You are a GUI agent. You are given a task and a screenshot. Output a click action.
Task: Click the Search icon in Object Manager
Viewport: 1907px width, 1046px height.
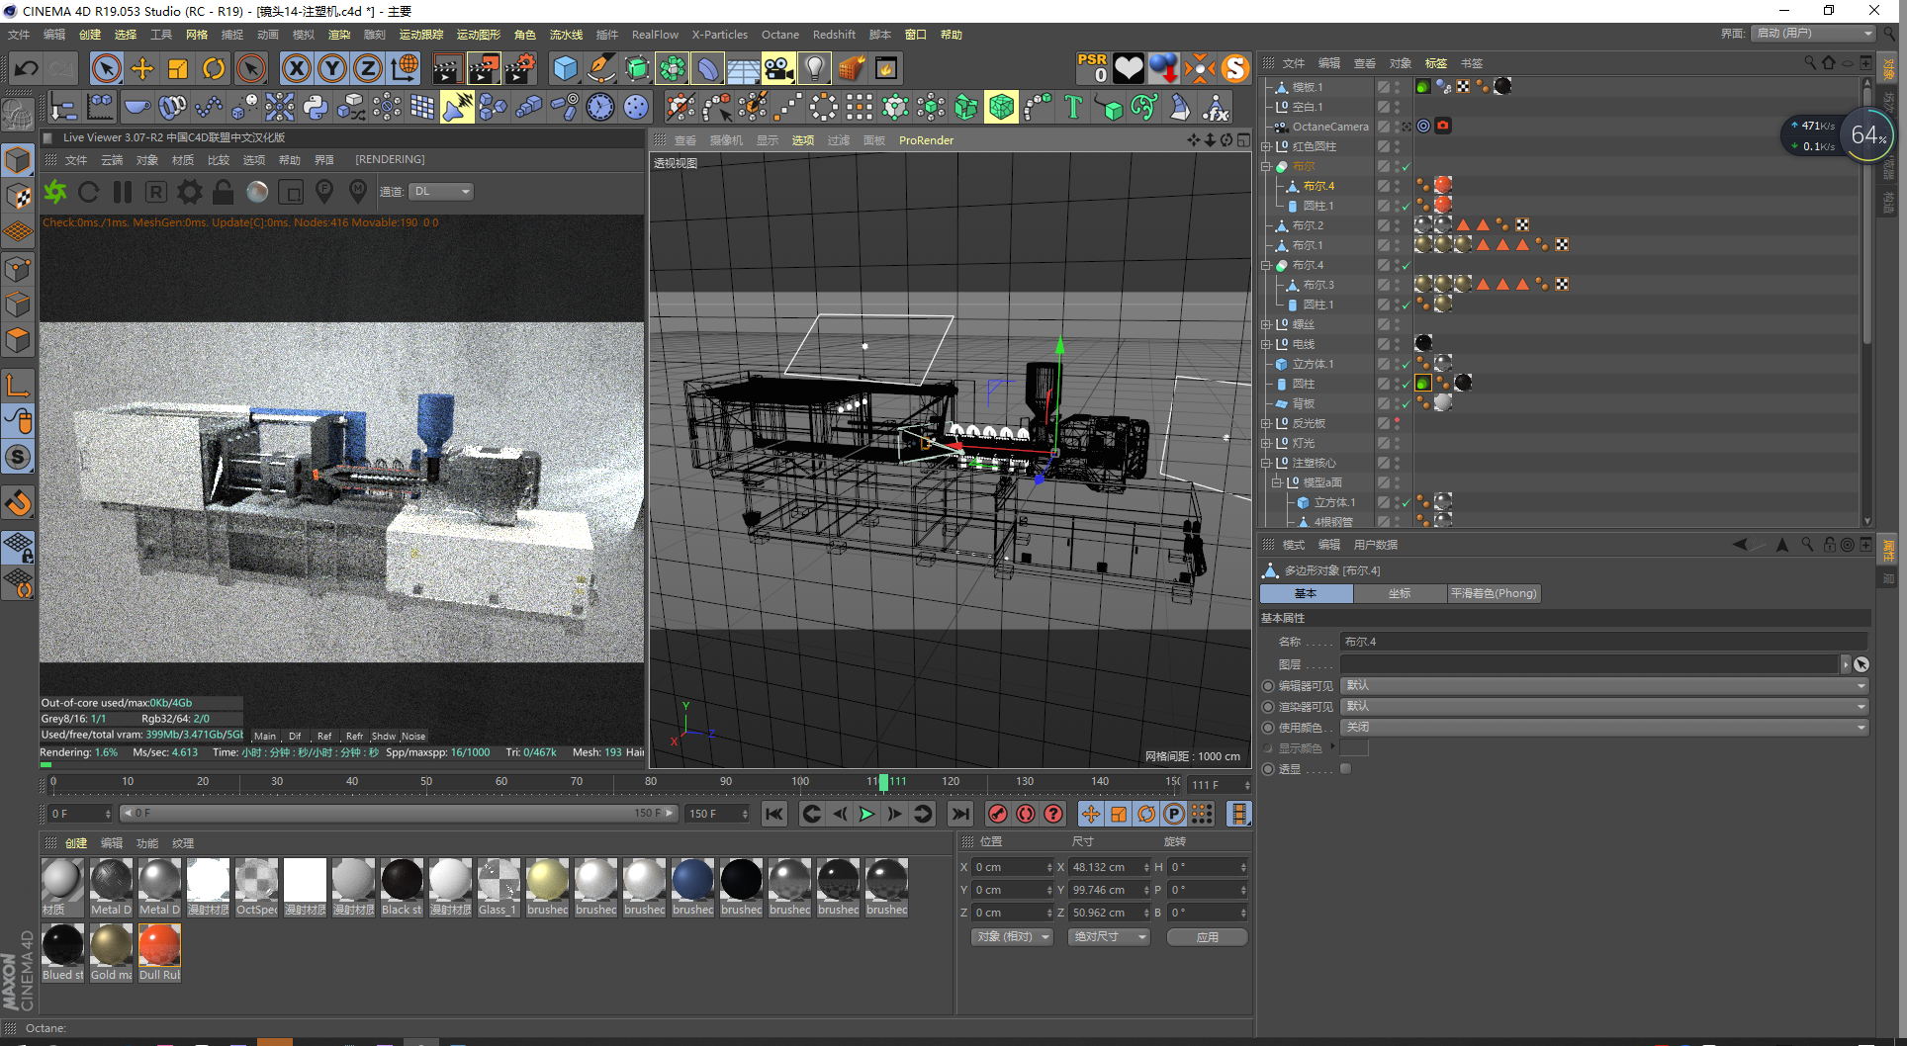(1809, 62)
